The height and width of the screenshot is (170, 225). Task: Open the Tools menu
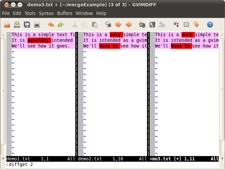[x=30, y=13]
